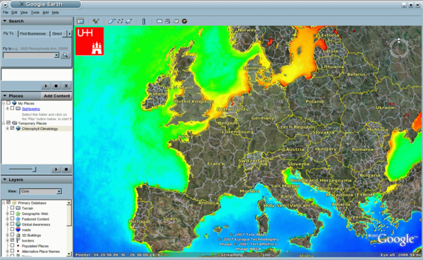The height and width of the screenshot is (260, 423).
Task: Click the Add Placemark pushpin icon
Action: pos(96,21)
